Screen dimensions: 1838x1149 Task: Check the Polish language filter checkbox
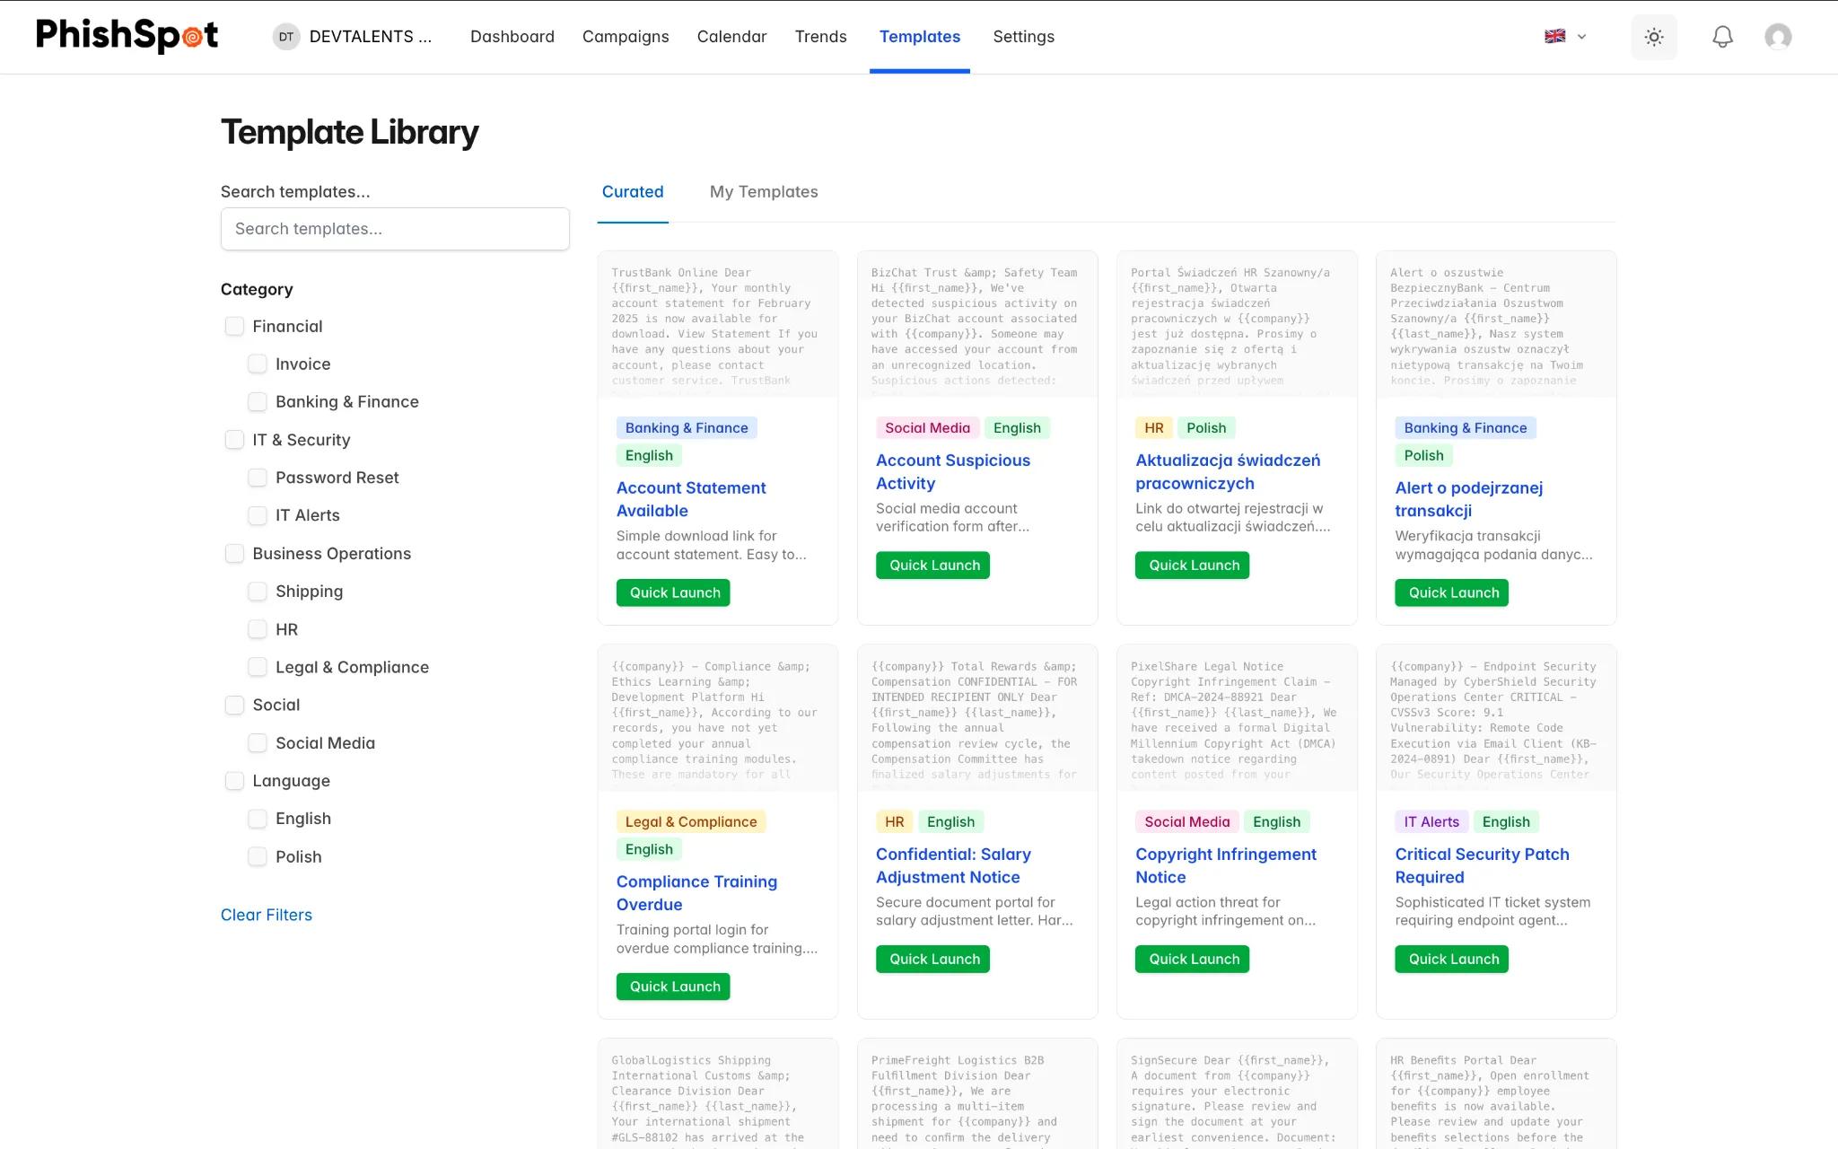click(258, 856)
